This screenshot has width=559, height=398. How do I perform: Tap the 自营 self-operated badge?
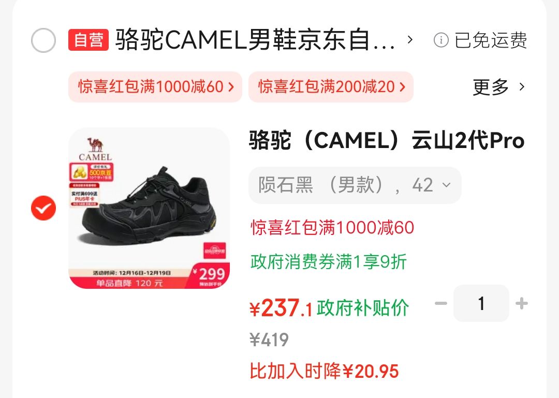point(89,39)
